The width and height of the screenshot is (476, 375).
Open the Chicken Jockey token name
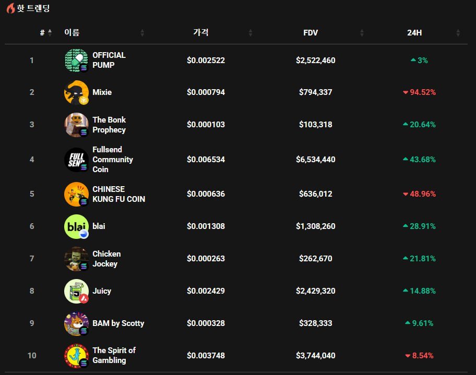click(x=106, y=259)
